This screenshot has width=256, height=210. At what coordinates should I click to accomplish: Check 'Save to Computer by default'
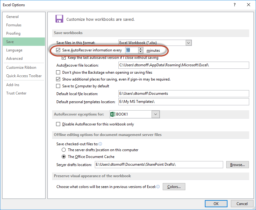click(58, 86)
